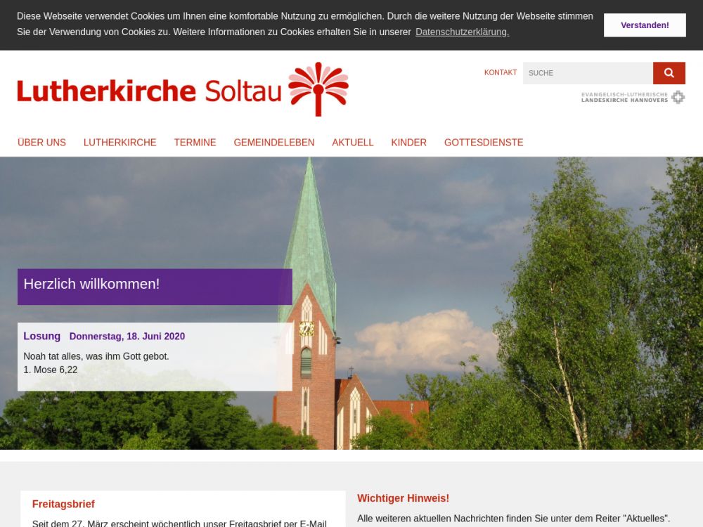The width and height of the screenshot is (703, 527).
Task: Go to the Termine menu
Action: (195, 143)
